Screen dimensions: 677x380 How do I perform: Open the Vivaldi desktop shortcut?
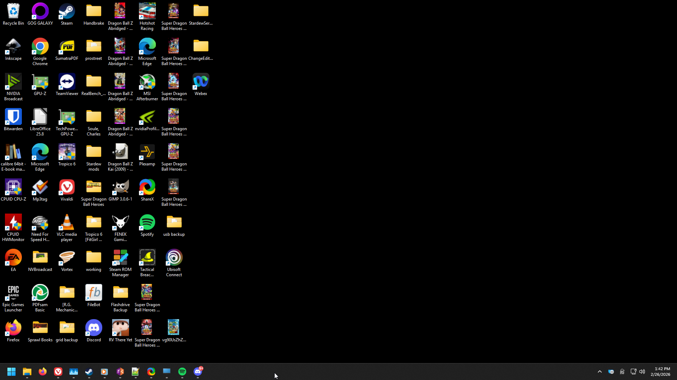[67, 190]
